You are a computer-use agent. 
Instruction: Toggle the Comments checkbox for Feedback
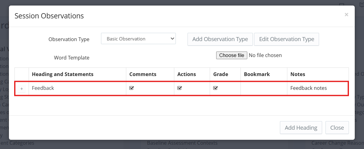coord(131,88)
